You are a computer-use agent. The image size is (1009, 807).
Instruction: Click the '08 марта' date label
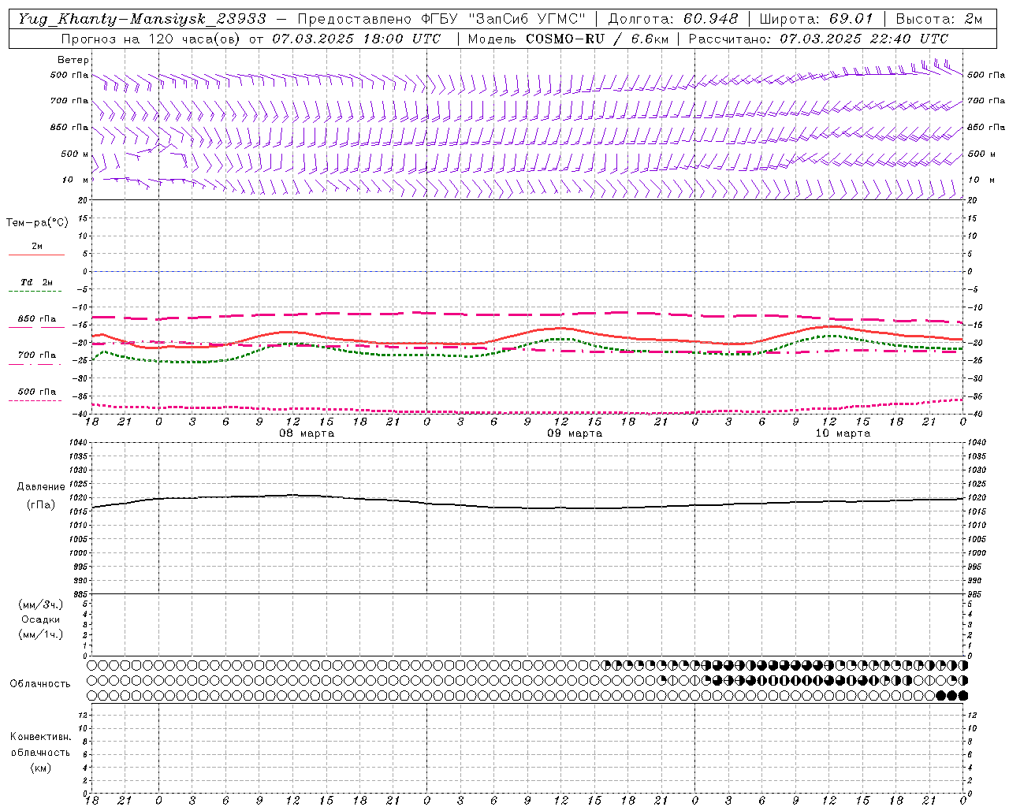tap(307, 433)
